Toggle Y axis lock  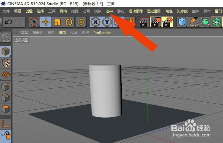pos(107,22)
